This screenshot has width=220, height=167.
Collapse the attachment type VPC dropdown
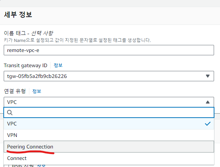coord(109,102)
